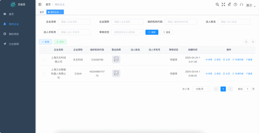Image resolution: width=259 pixels, height=133 pixels.
Task: Toggle fullscreen mode icon
Action: click(x=223, y=4)
